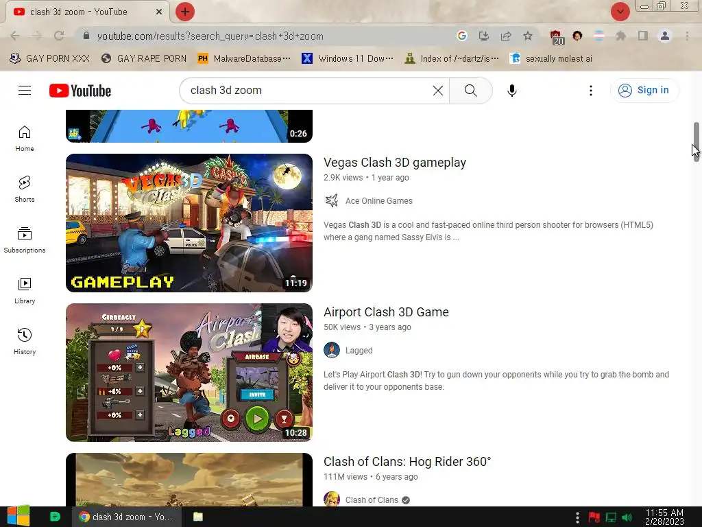This screenshot has height=527, width=702.
Task: Select the clash 3d zoom - YouTube tab
Action: coord(78,12)
